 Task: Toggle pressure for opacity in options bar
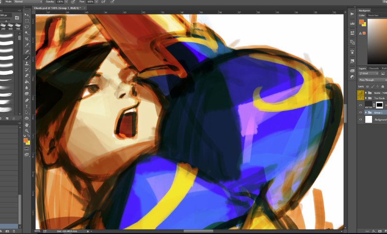73,2
